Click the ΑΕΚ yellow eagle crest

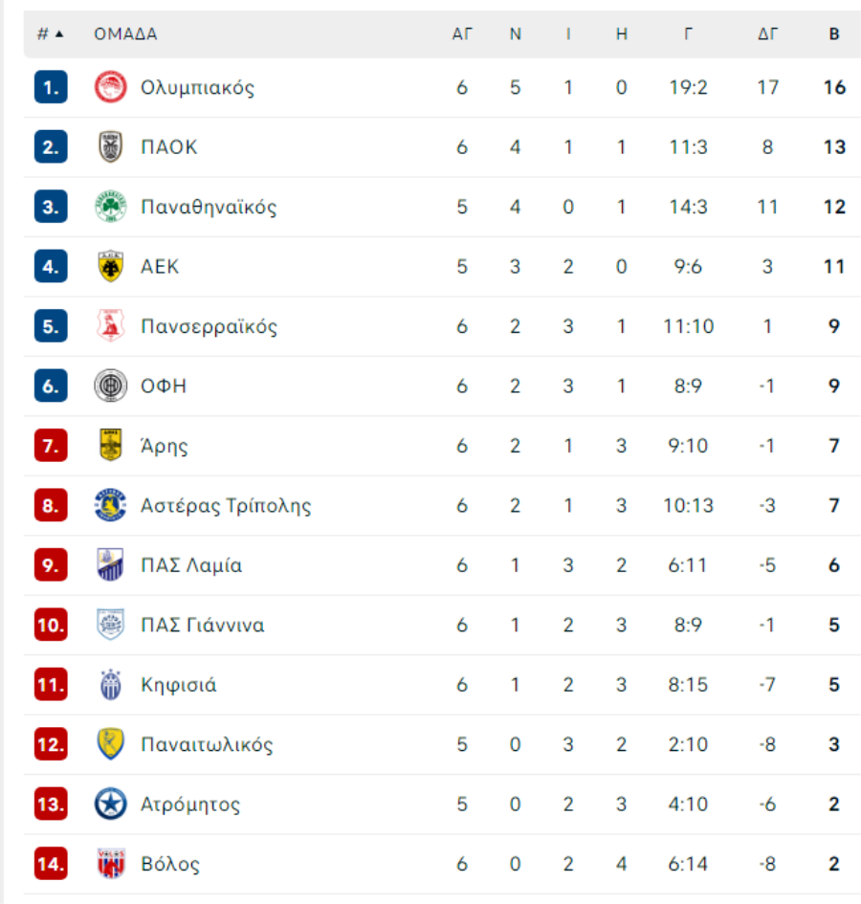[x=111, y=267]
